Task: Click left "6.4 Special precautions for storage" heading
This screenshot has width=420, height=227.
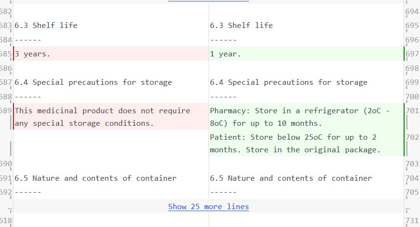Action: coord(93,82)
